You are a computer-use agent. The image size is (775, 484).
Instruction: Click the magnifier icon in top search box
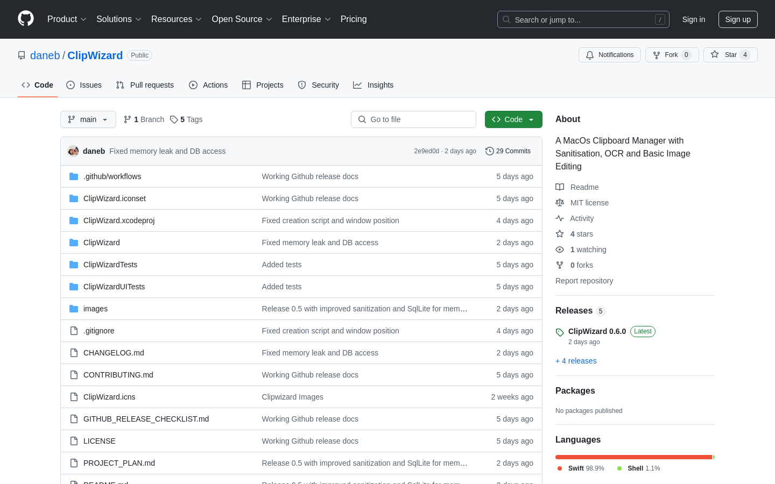pos(506,19)
